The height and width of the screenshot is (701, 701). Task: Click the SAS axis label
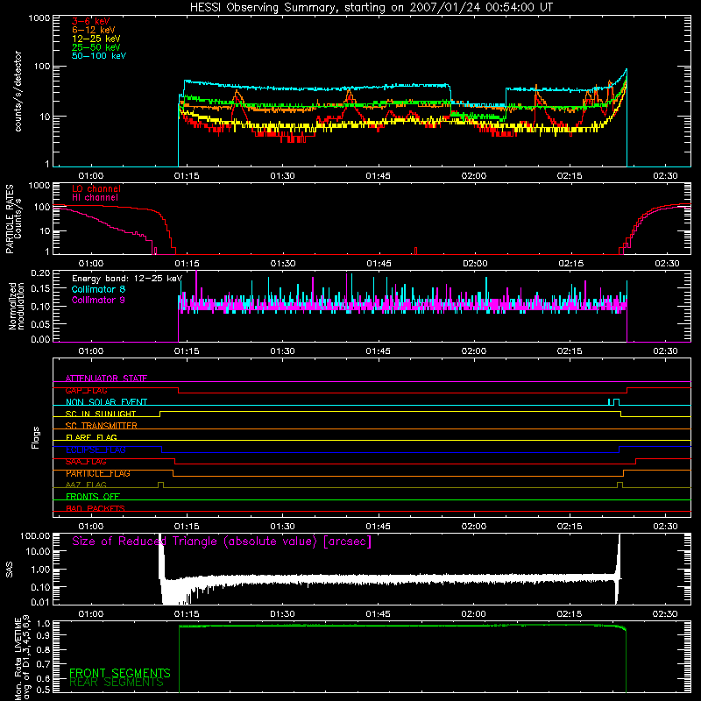coord(9,569)
